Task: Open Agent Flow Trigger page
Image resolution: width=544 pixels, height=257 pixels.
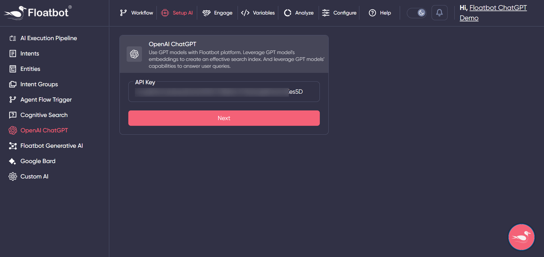Action: pos(46,100)
